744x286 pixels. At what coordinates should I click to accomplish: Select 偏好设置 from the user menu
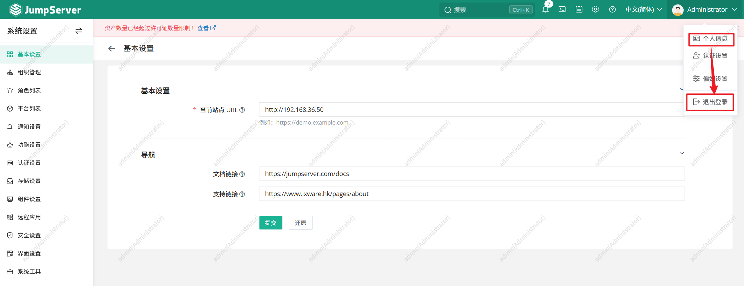pyautogui.click(x=711, y=79)
